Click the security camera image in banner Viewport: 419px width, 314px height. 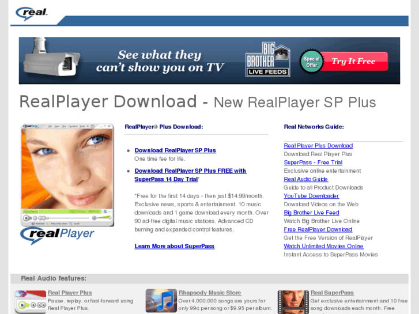pyautogui.click(x=51, y=59)
